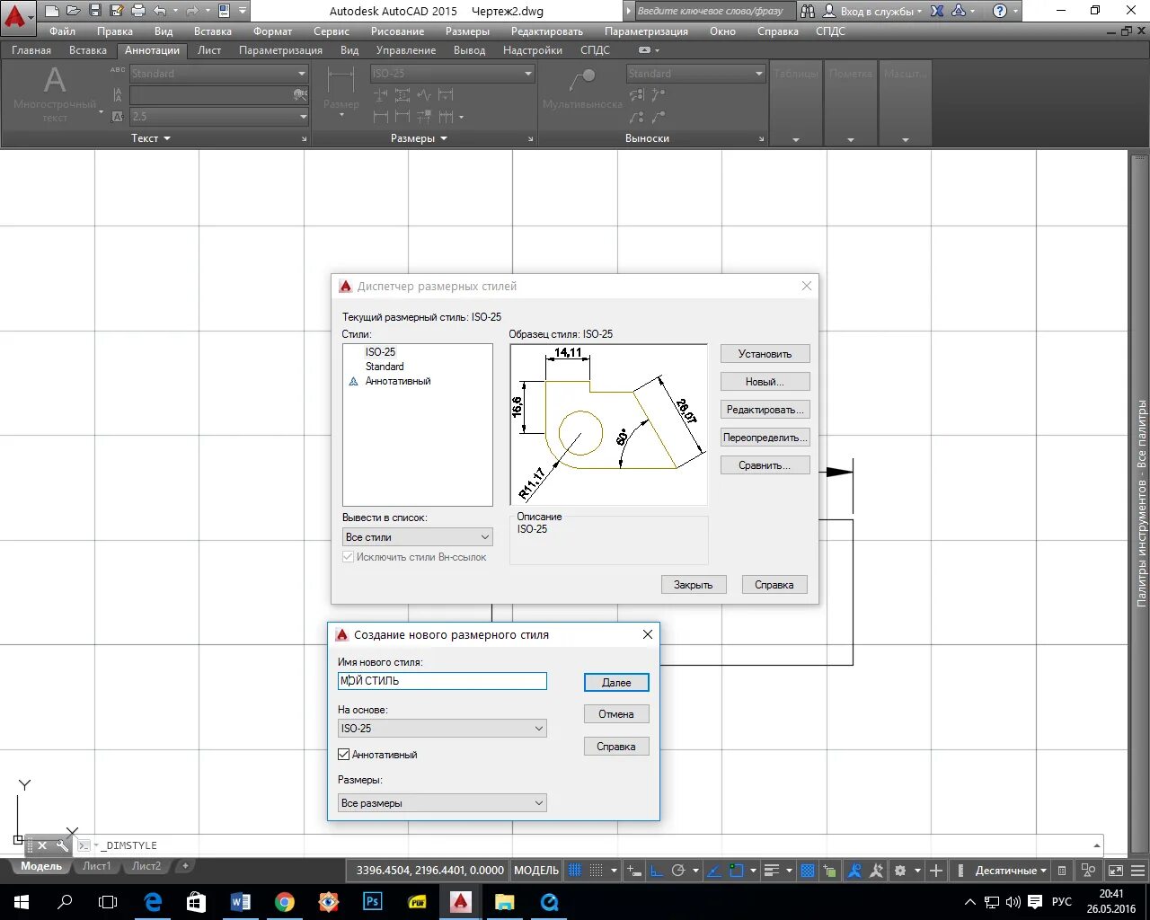The image size is (1150, 920).
Task: Open Word from Windows taskbar
Action: 241,902
